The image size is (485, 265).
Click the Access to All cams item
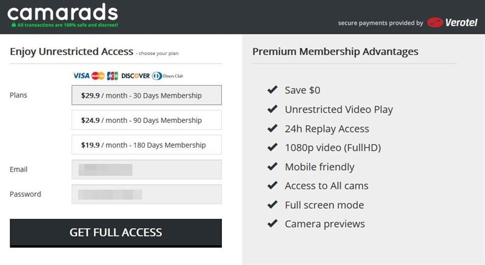click(327, 186)
